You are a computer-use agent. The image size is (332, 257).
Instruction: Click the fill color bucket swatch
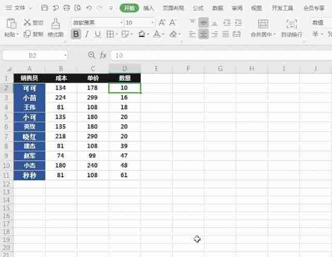pyautogui.click(x=142, y=34)
